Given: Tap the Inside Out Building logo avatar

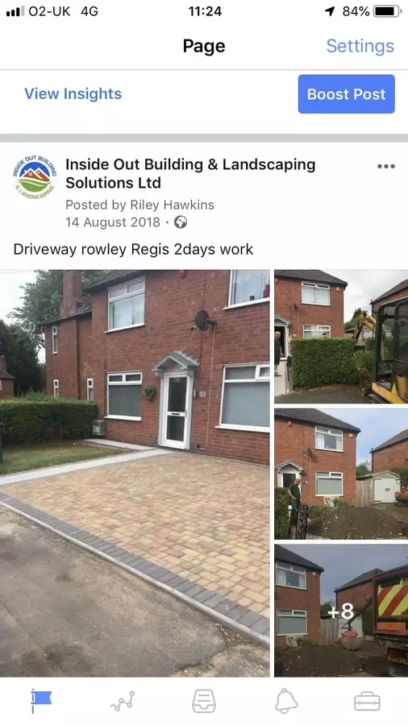Looking at the screenshot, I should (x=34, y=177).
